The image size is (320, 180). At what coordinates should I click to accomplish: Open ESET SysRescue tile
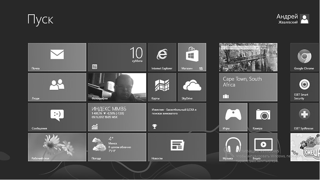click(x=304, y=117)
